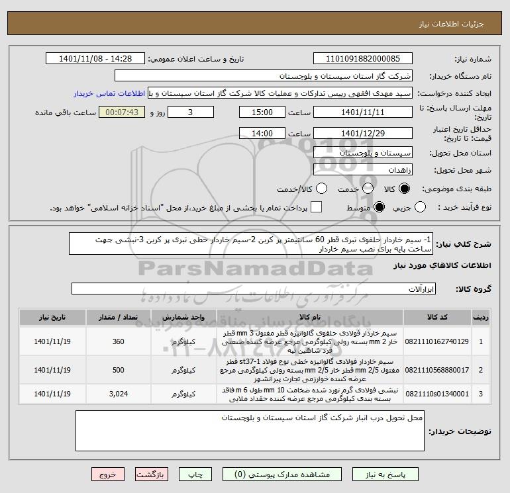Viewport: 510px width, 493px height.
Task: Choose the متوسط purchase type radio
Action: point(379,207)
